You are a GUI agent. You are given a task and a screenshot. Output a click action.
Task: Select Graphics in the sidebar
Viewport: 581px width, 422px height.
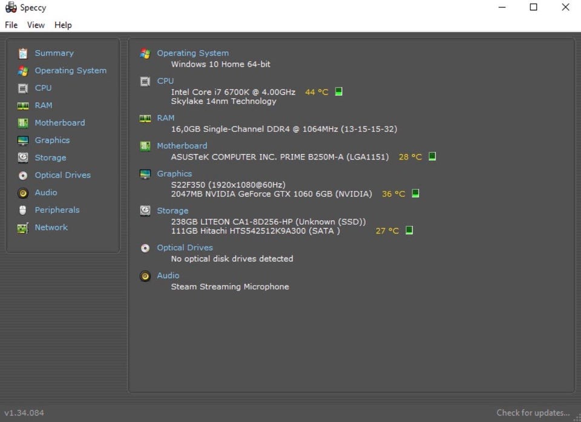click(52, 140)
